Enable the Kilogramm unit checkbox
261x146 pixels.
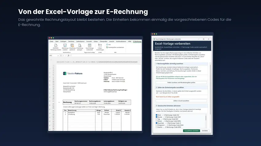(x=157, y=125)
